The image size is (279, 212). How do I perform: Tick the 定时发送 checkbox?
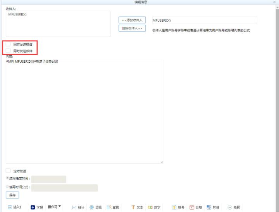pyautogui.click(x=8, y=171)
